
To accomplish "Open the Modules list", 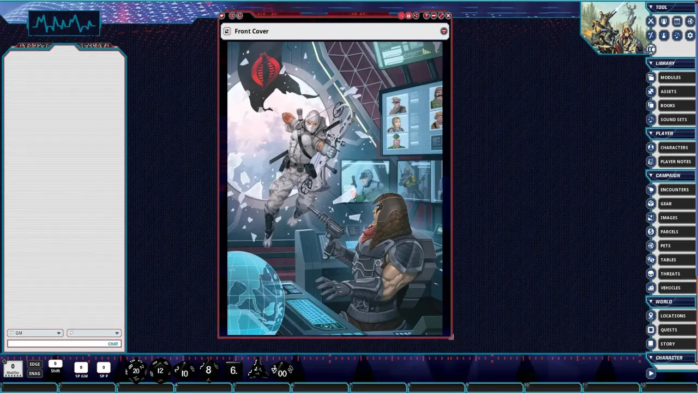I will (x=676, y=78).
